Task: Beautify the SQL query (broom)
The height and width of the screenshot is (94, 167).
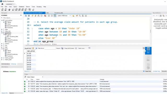Action: click(x=77, y=16)
